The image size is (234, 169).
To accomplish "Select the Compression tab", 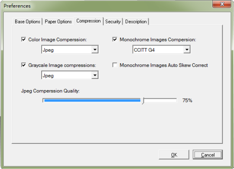I will pos(88,21).
